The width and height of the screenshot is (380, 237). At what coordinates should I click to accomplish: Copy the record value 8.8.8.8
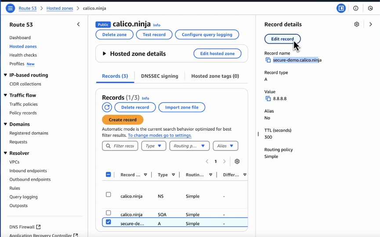tap(268, 99)
